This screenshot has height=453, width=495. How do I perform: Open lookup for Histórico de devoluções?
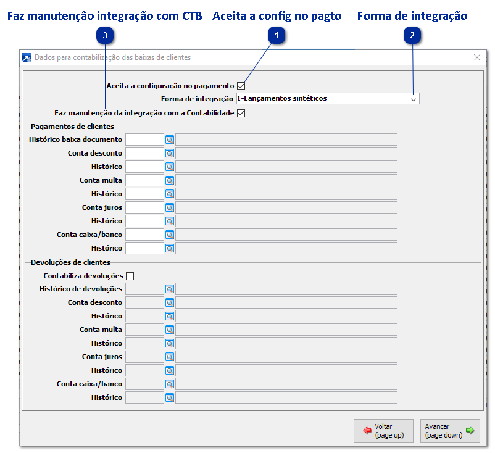(171, 289)
